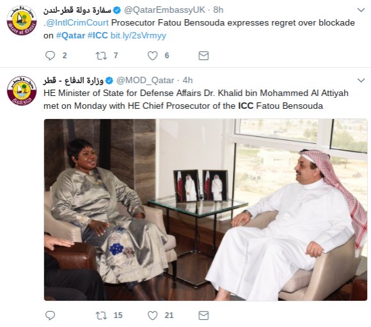Viewport: 371px width, 327px height.
Task: Open Qatar Embassy UK profile avatar
Action: pos(22,20)
